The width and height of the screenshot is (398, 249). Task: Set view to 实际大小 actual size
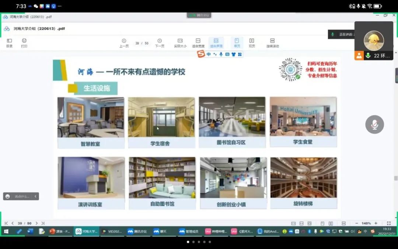(180, 43)
